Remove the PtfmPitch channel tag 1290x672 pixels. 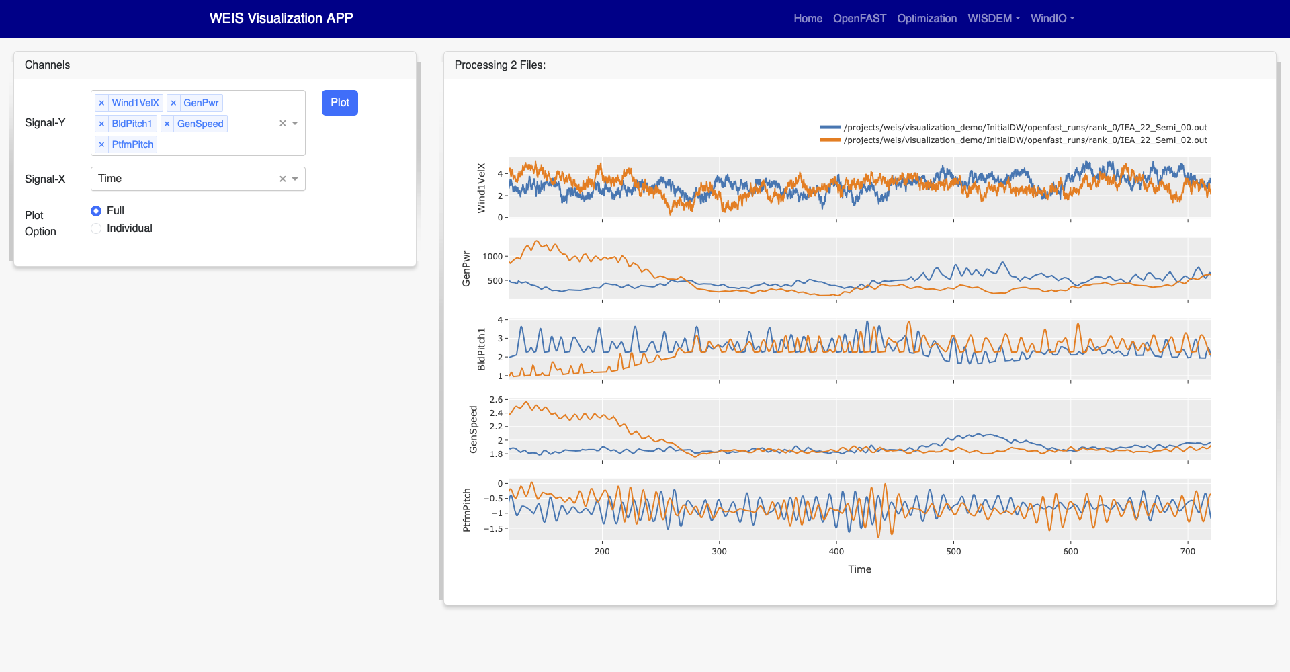coord(101,144)
